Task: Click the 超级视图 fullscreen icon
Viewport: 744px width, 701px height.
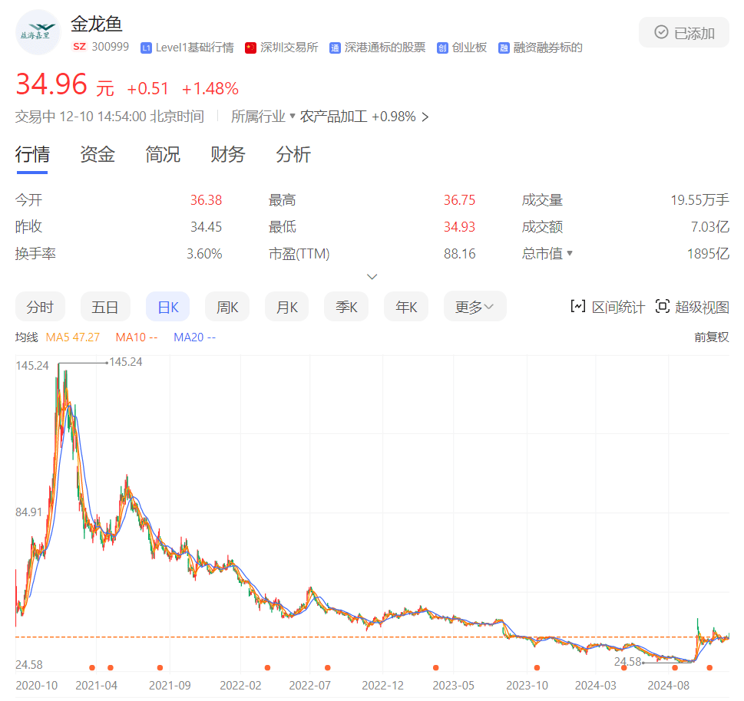Action: point(663,307)
